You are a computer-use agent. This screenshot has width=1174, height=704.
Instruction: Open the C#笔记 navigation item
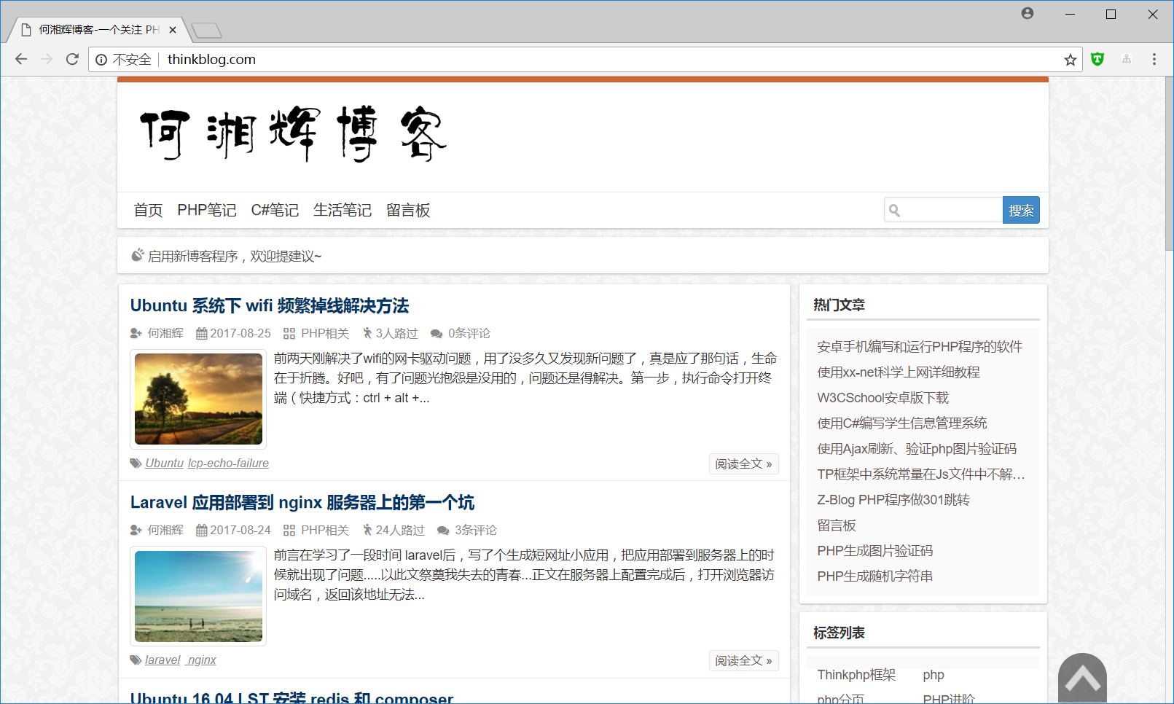[x=275, y=210]
